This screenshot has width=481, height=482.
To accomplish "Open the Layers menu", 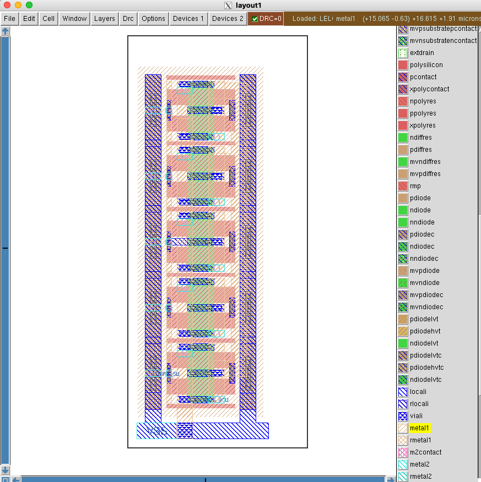I will pyautogui.click(x=104, y=19).
